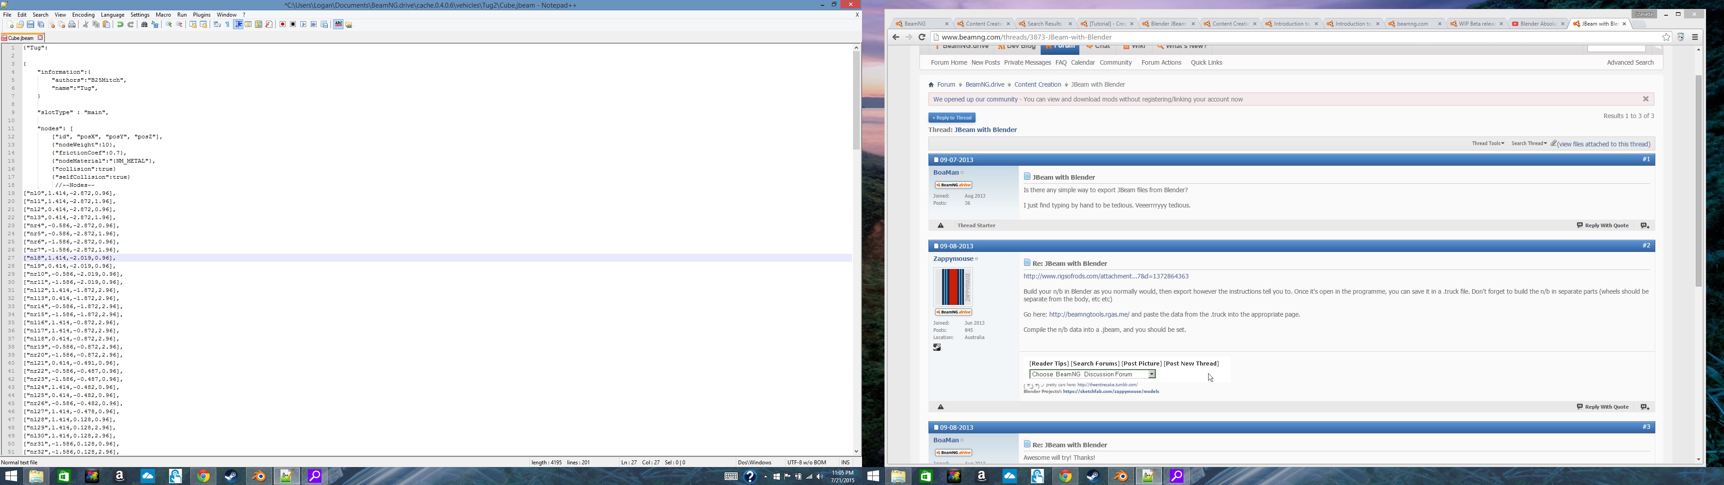Open the Encoding menu in Notepad++
The image size is (1724, 485).
pyautogui.click(x=83, y=15)
